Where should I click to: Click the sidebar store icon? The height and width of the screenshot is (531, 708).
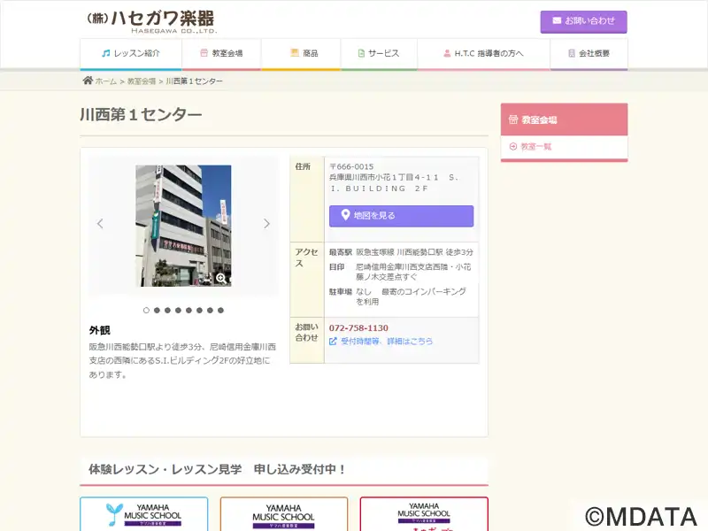(x=513, y=119)
